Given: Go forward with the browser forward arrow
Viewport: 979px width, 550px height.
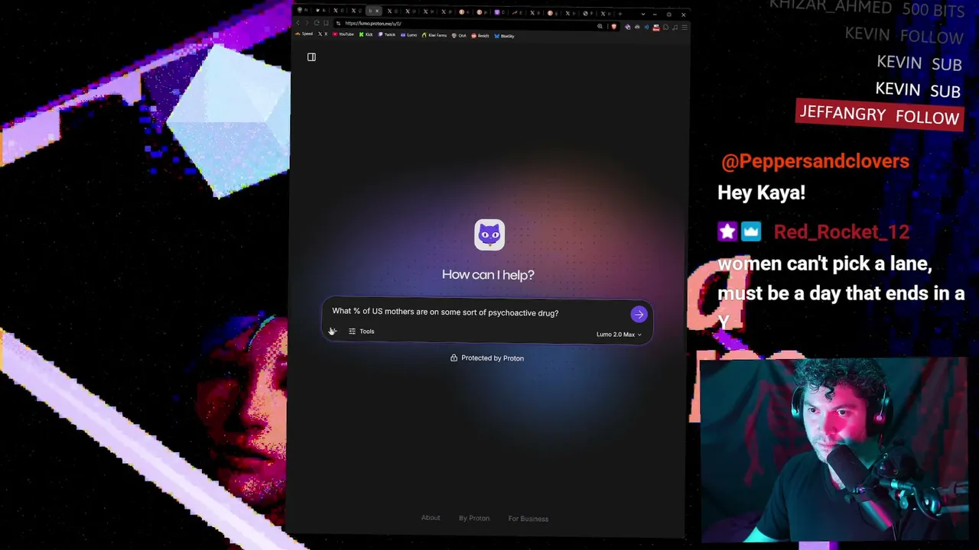Looking at the screenshot, I should click(x=307, y=24).
